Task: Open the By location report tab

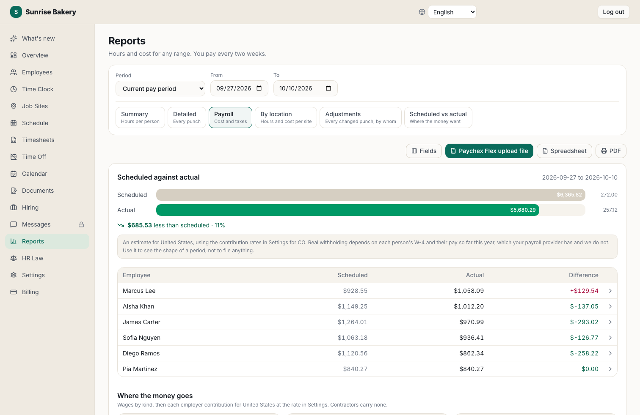Action: [x=286, y=117]
